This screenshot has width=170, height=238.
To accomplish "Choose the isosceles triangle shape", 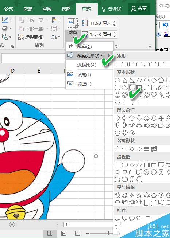I will click(125, 80).
